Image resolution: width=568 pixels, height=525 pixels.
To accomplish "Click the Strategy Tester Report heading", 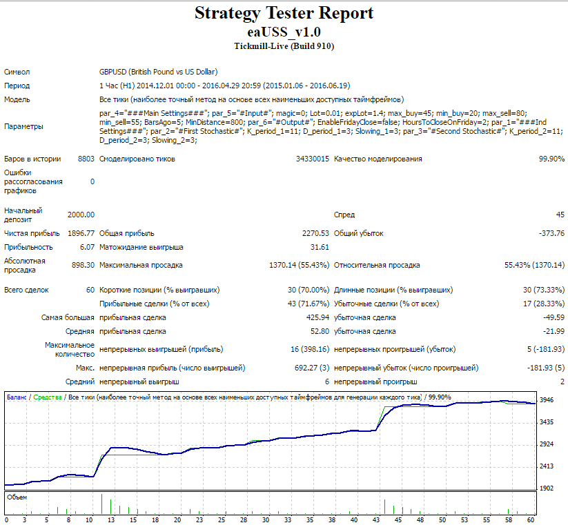I will [x=284, y=13].
